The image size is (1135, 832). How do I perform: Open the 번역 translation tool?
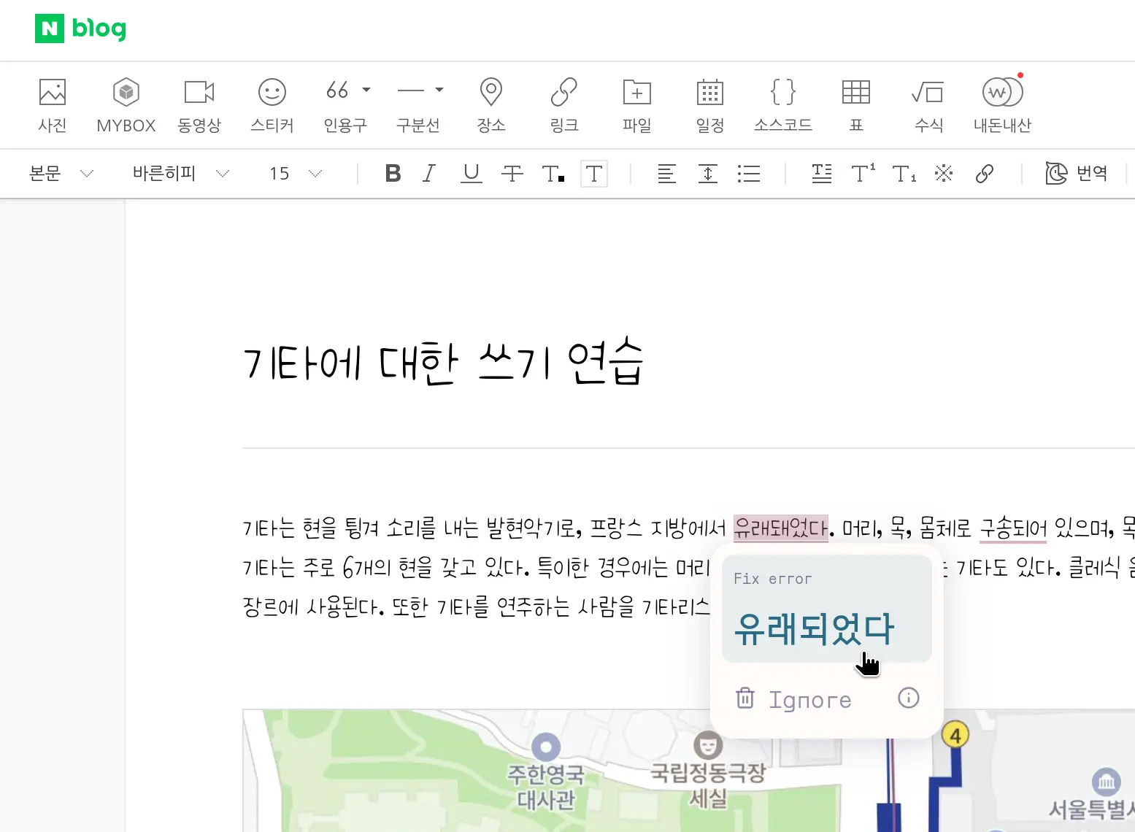pyautogui.click(x=1077, y=174)
